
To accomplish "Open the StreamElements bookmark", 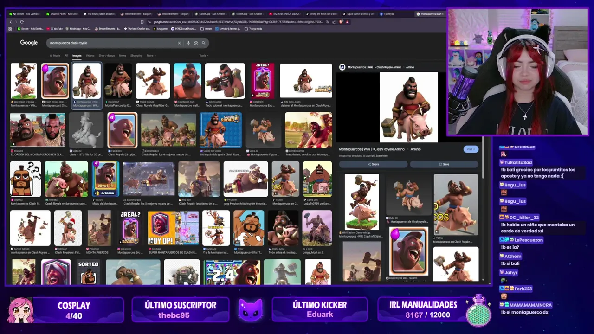I will pyautogui.click(x=108, y=29).
